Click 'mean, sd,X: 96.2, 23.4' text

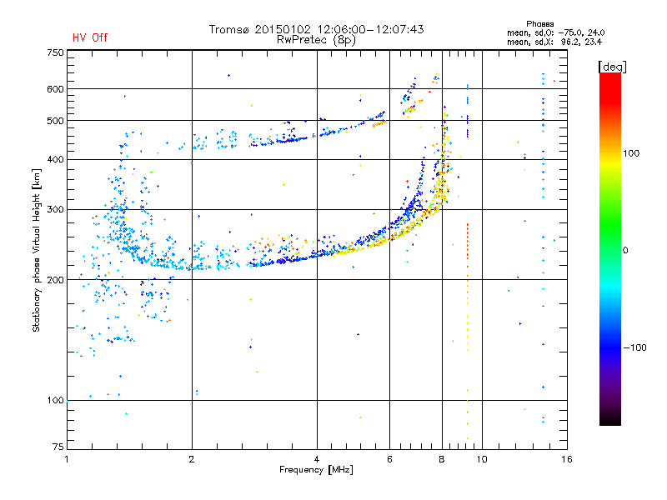[x=554, y=42]
